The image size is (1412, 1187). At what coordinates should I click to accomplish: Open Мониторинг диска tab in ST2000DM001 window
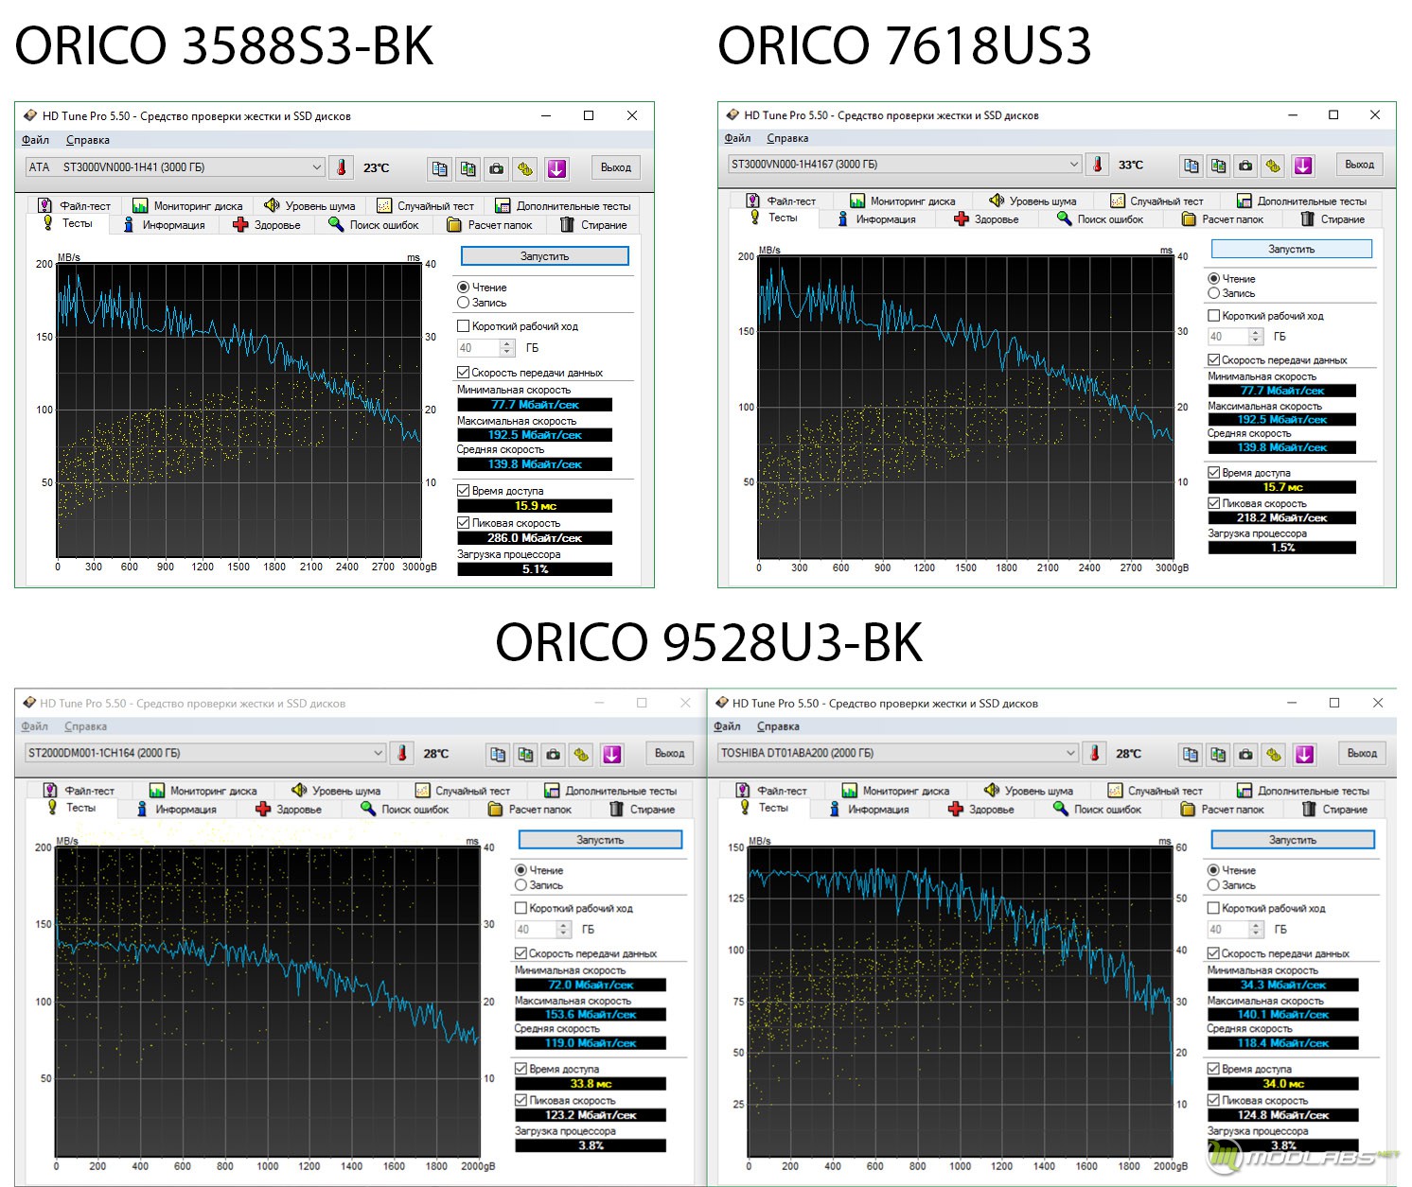(x=203, y=791)
